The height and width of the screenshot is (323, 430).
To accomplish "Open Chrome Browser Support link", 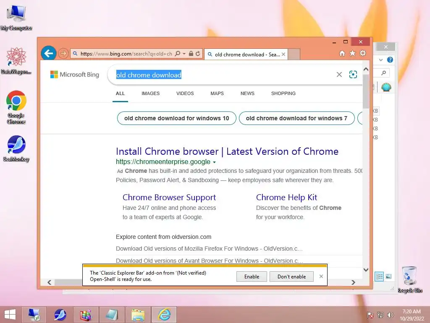I will (x=169, y=197).
